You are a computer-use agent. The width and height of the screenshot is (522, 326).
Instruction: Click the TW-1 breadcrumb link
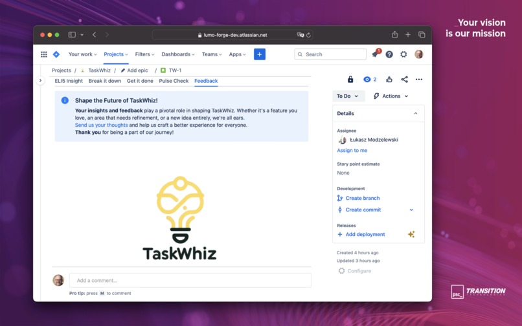(175, 71)
